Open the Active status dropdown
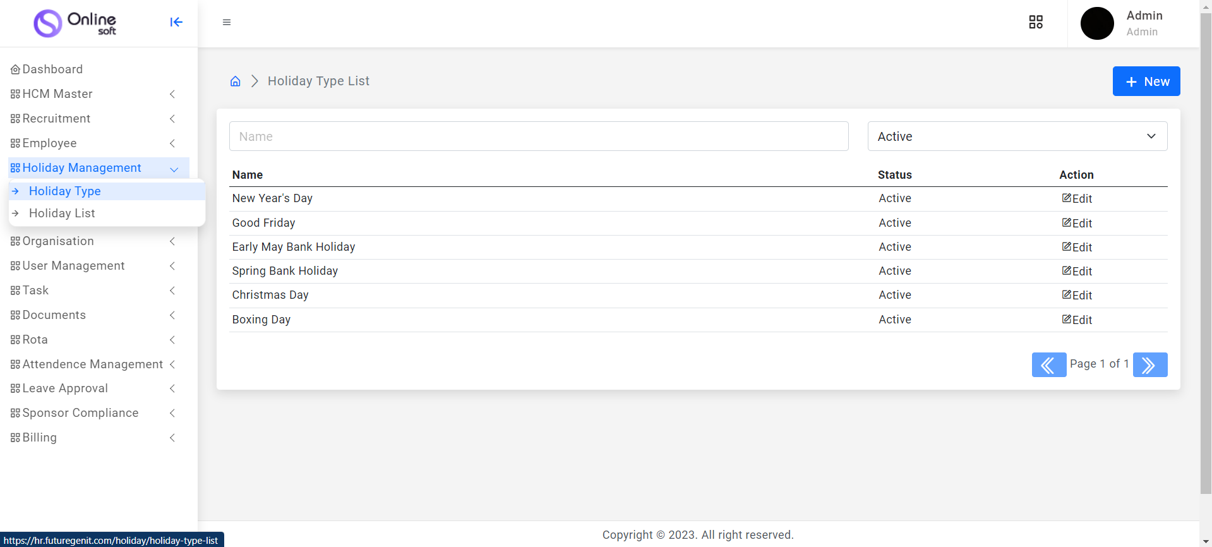Image resolution: width=1212 pixels, height=547 pixels. click(1017, 136)
